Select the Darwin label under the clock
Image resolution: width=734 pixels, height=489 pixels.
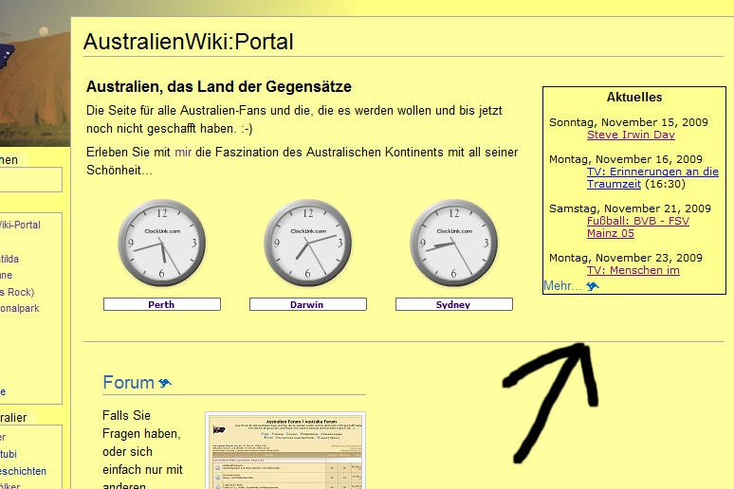pos(307,304)
